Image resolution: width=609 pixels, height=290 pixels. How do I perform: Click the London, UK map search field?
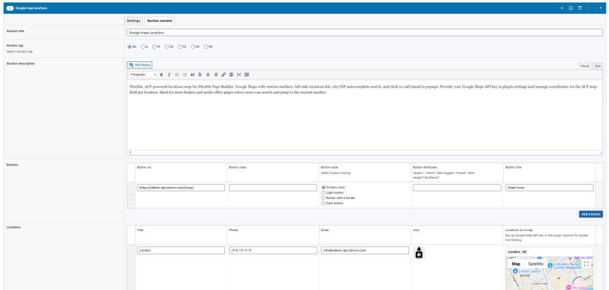tap(550, 252)
